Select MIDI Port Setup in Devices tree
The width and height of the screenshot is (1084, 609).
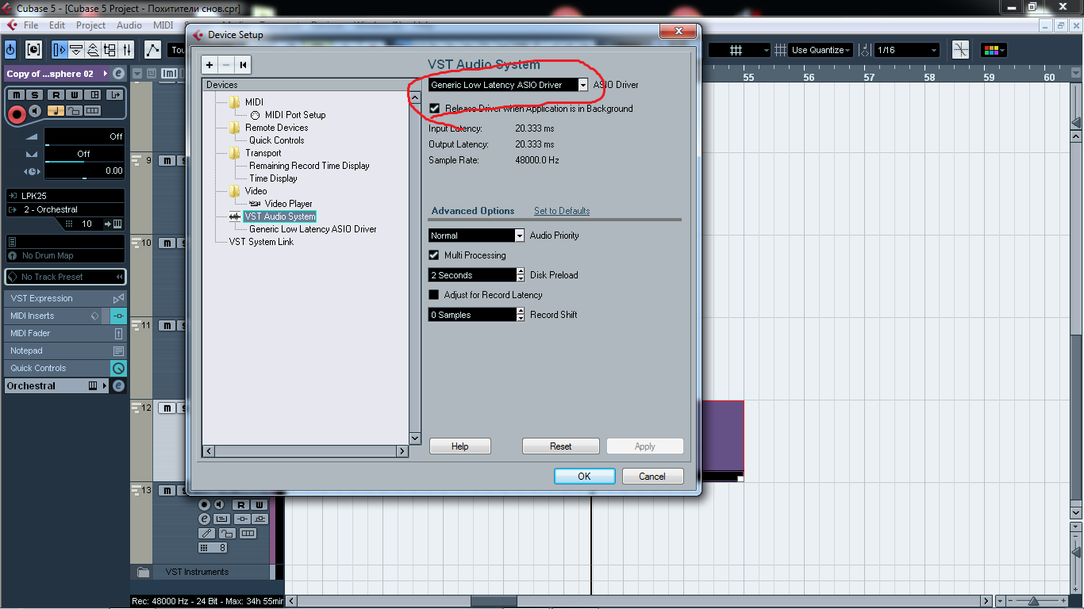pyautogui.click(x=295, y=115)
